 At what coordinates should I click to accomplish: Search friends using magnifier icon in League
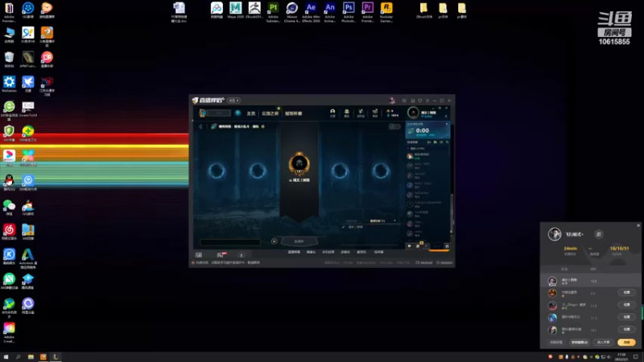(x=448, y=142)
